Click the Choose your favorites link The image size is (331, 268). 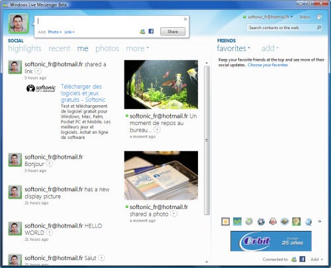pos(267,65)
